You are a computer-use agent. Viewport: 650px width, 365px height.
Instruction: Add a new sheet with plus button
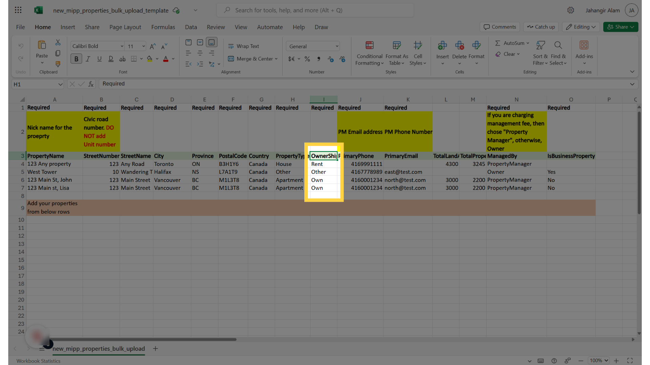click(x=155, y=348)
